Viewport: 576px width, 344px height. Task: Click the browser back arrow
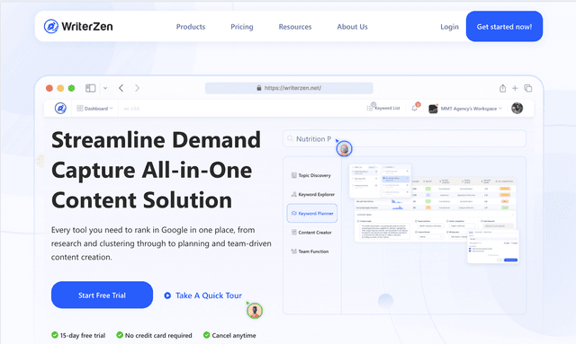click(x=121, y=88)
